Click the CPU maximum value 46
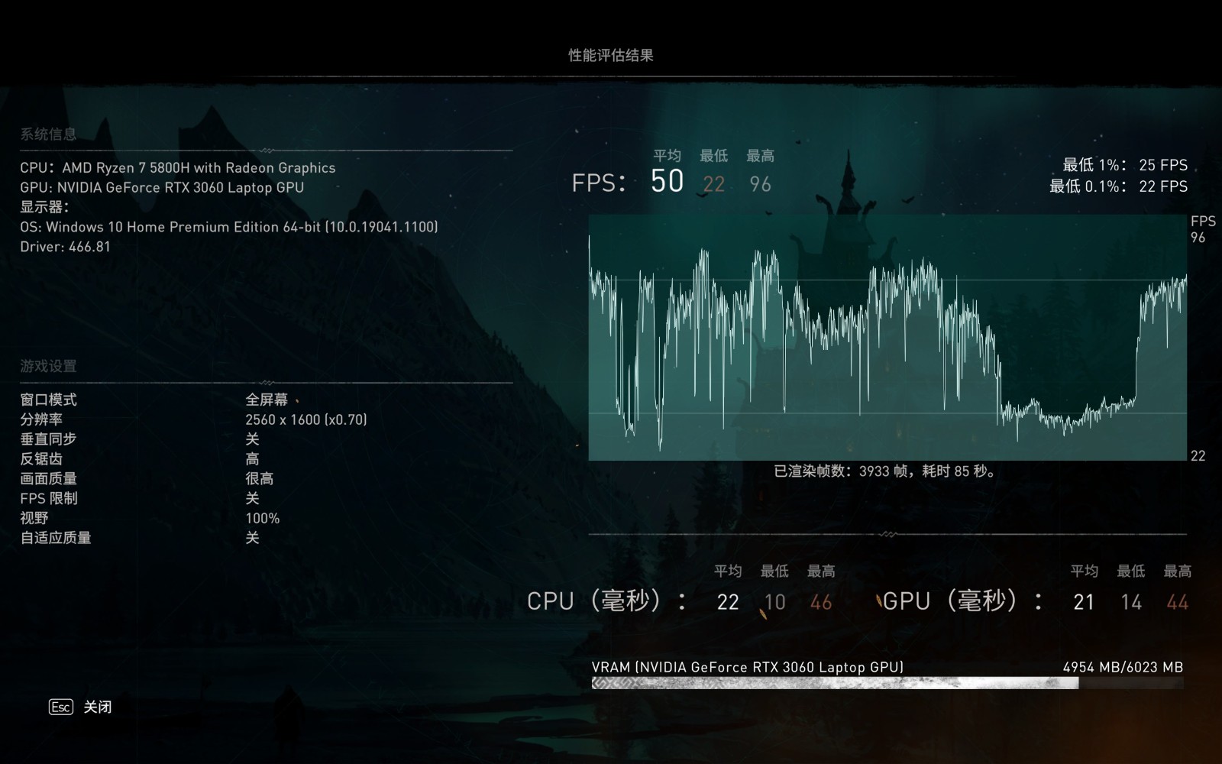 [821, 603]
